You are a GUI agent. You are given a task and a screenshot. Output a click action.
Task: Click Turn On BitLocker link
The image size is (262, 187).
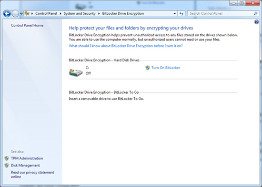[x=166, y=68]
